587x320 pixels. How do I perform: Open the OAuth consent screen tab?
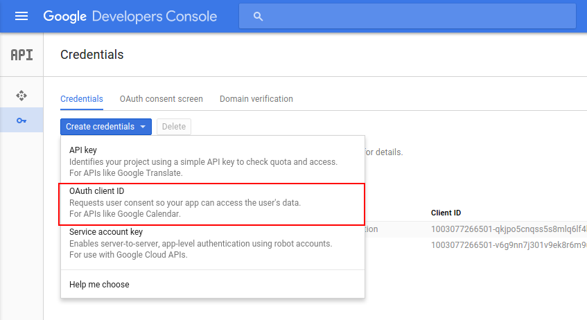161,99
